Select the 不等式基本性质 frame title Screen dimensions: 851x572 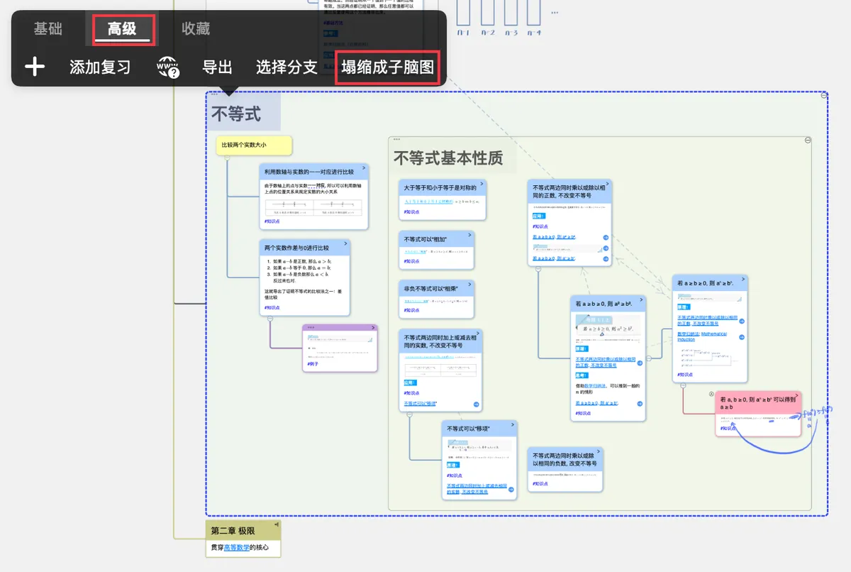click(448, 158)
